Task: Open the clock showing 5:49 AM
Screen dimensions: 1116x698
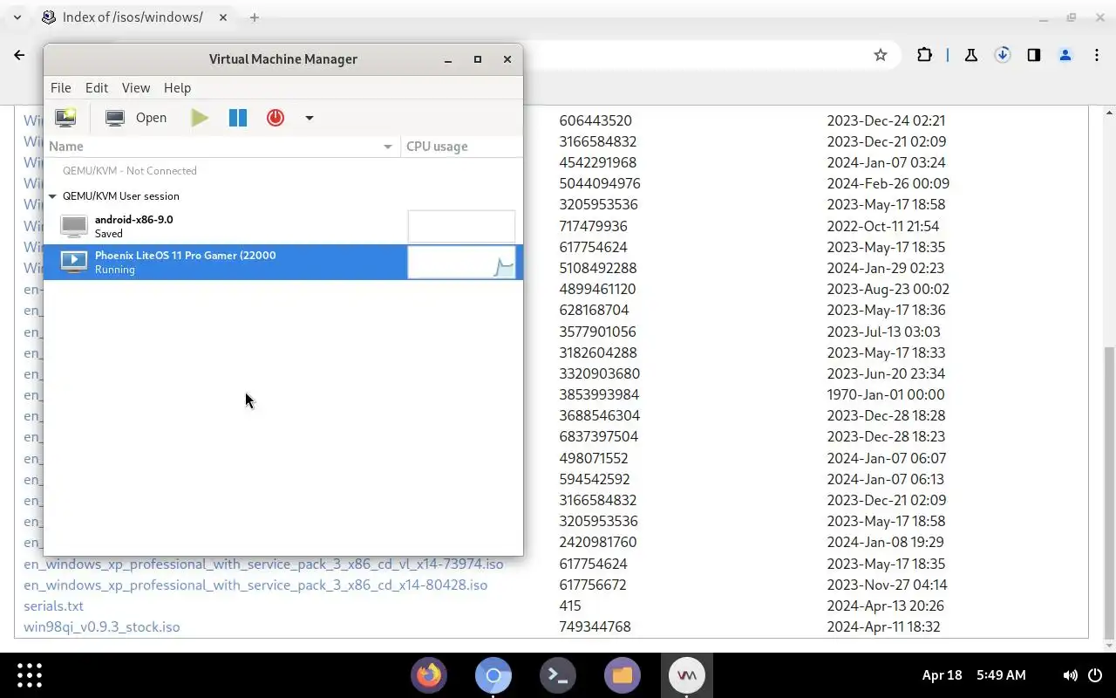Action: pos(1001,675)
